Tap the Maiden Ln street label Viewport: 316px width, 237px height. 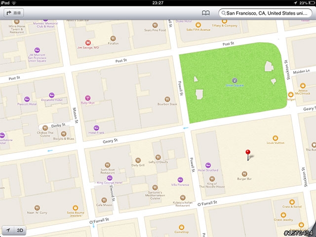[x=301, y=71]
